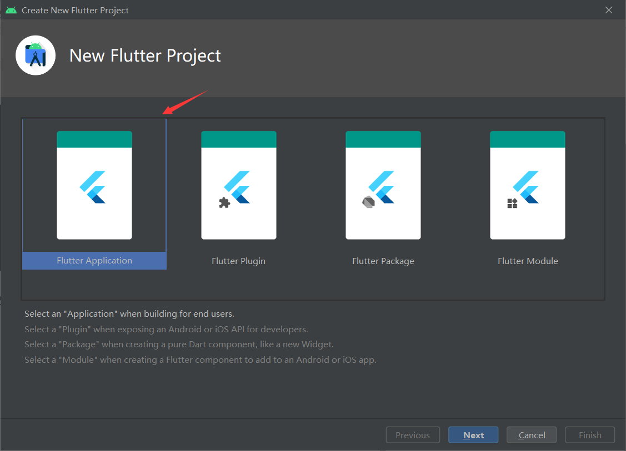The image size is (626, 451).
Task: Cancel the new project wizard
Action: [x=532, y=435]
